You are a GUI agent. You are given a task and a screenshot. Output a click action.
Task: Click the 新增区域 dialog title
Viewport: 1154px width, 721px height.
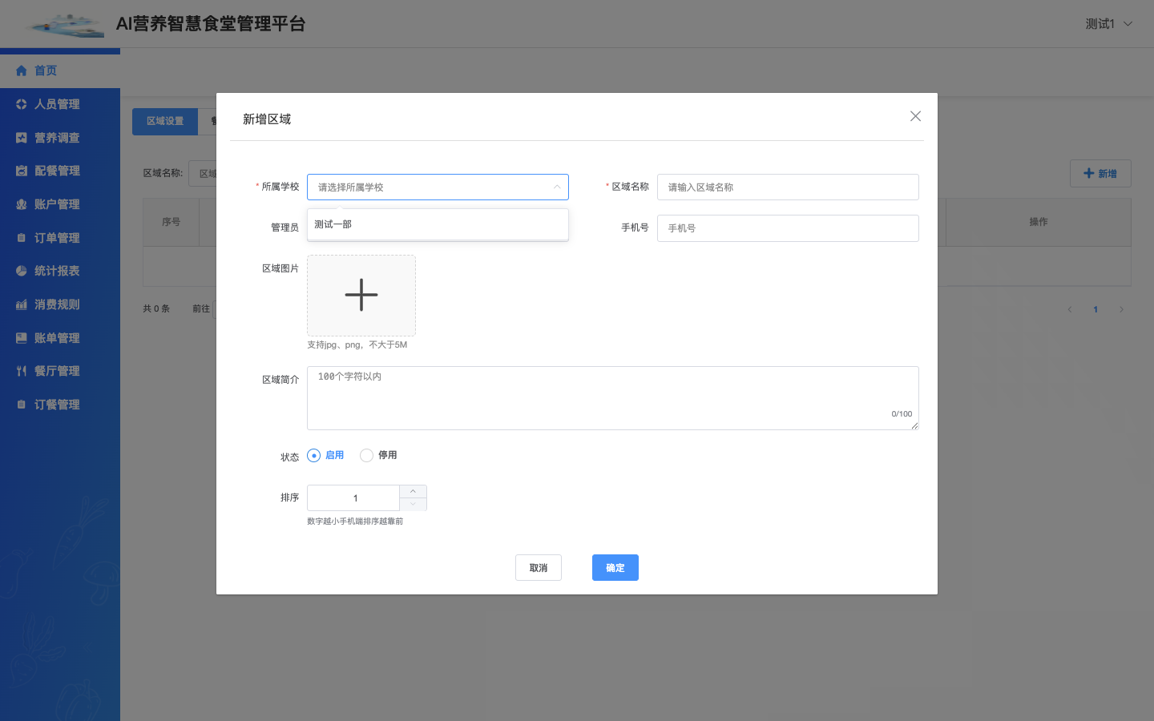(x=267, y=119)
